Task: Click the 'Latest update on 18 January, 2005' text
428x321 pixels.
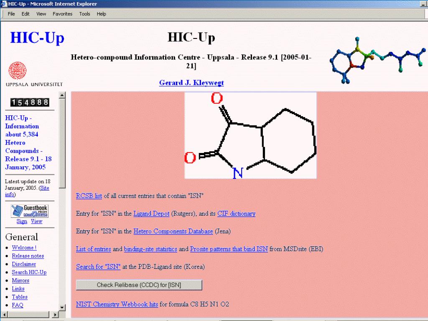Action: 28,184
